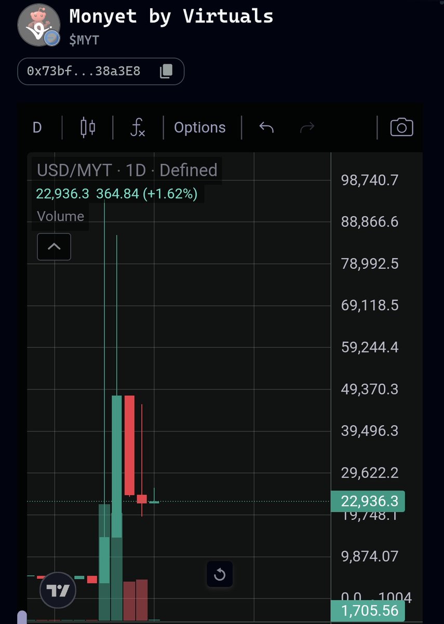Open candlestick chart style selector
This screenshot has height=624, width=444.
(88, 127)
